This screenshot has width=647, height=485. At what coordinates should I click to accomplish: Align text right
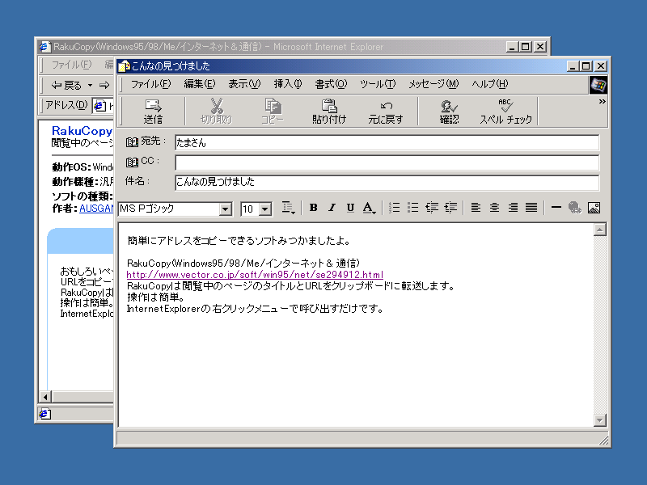click(513, 208)
